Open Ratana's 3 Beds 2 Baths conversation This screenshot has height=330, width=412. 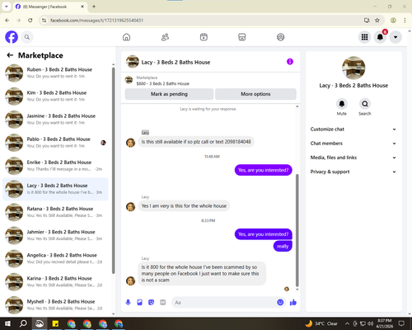pyautogui.click(x=55, y=212)
